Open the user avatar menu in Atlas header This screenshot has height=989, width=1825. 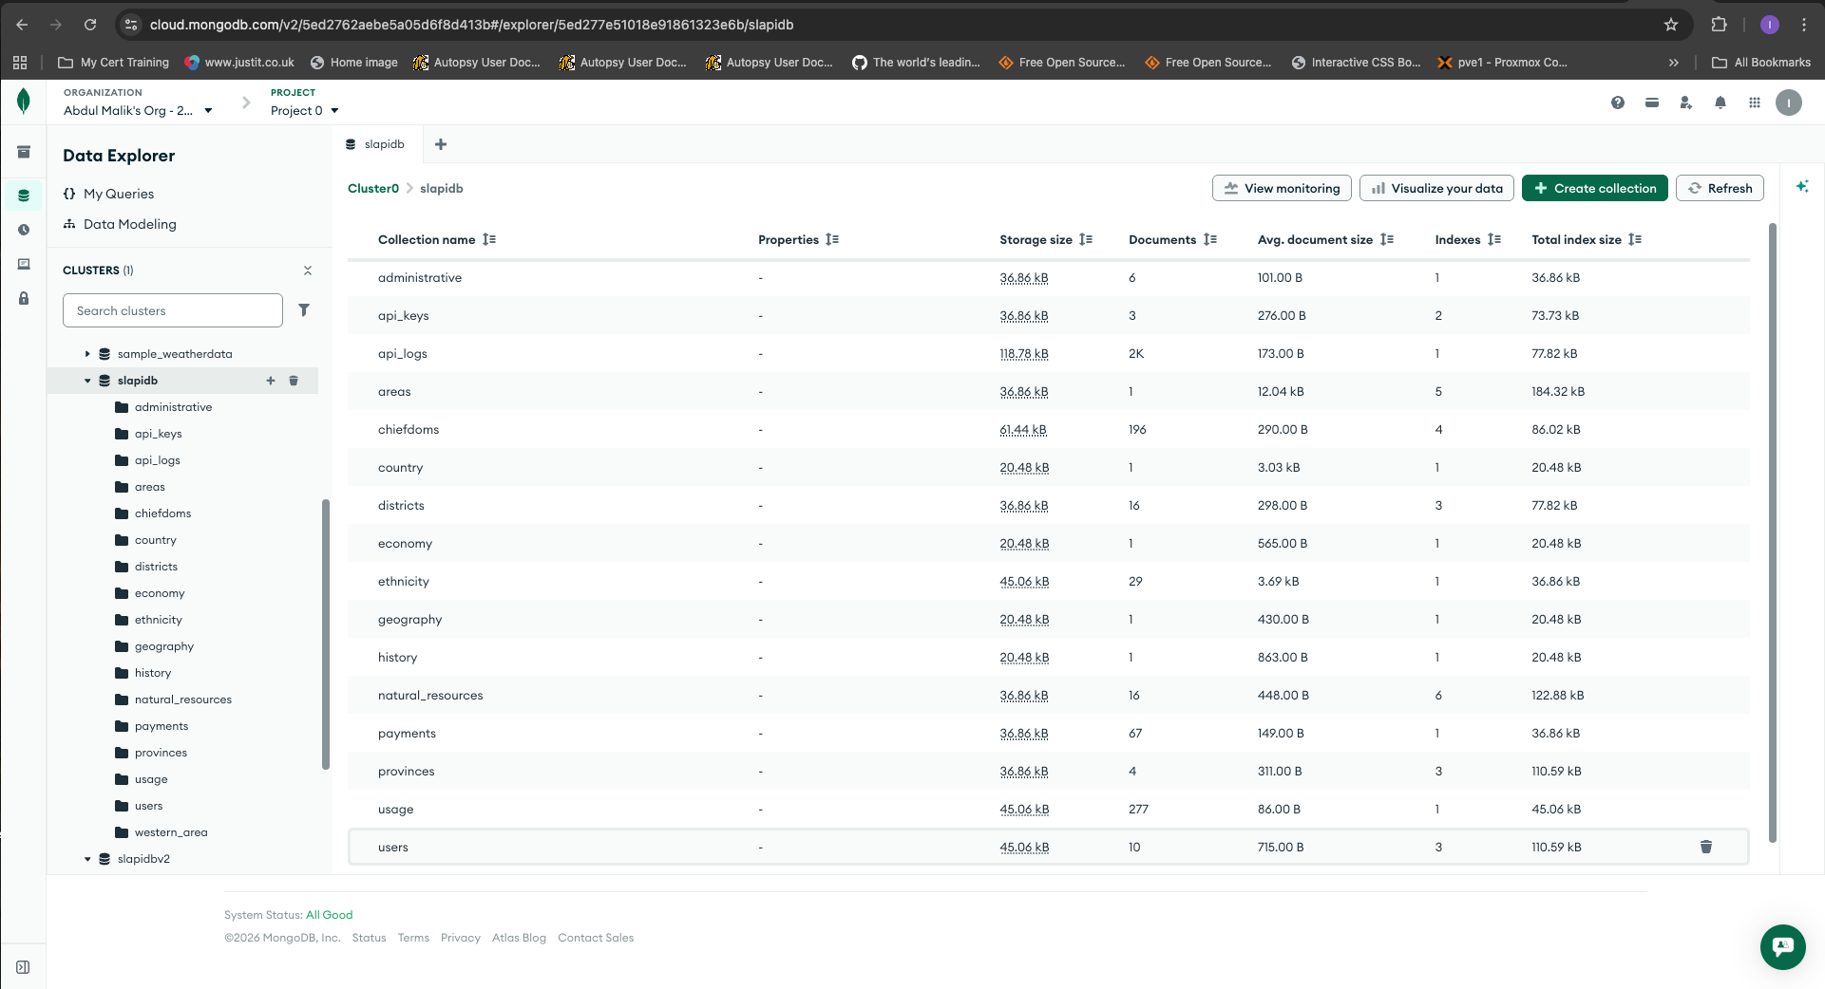click(1789, 103)
